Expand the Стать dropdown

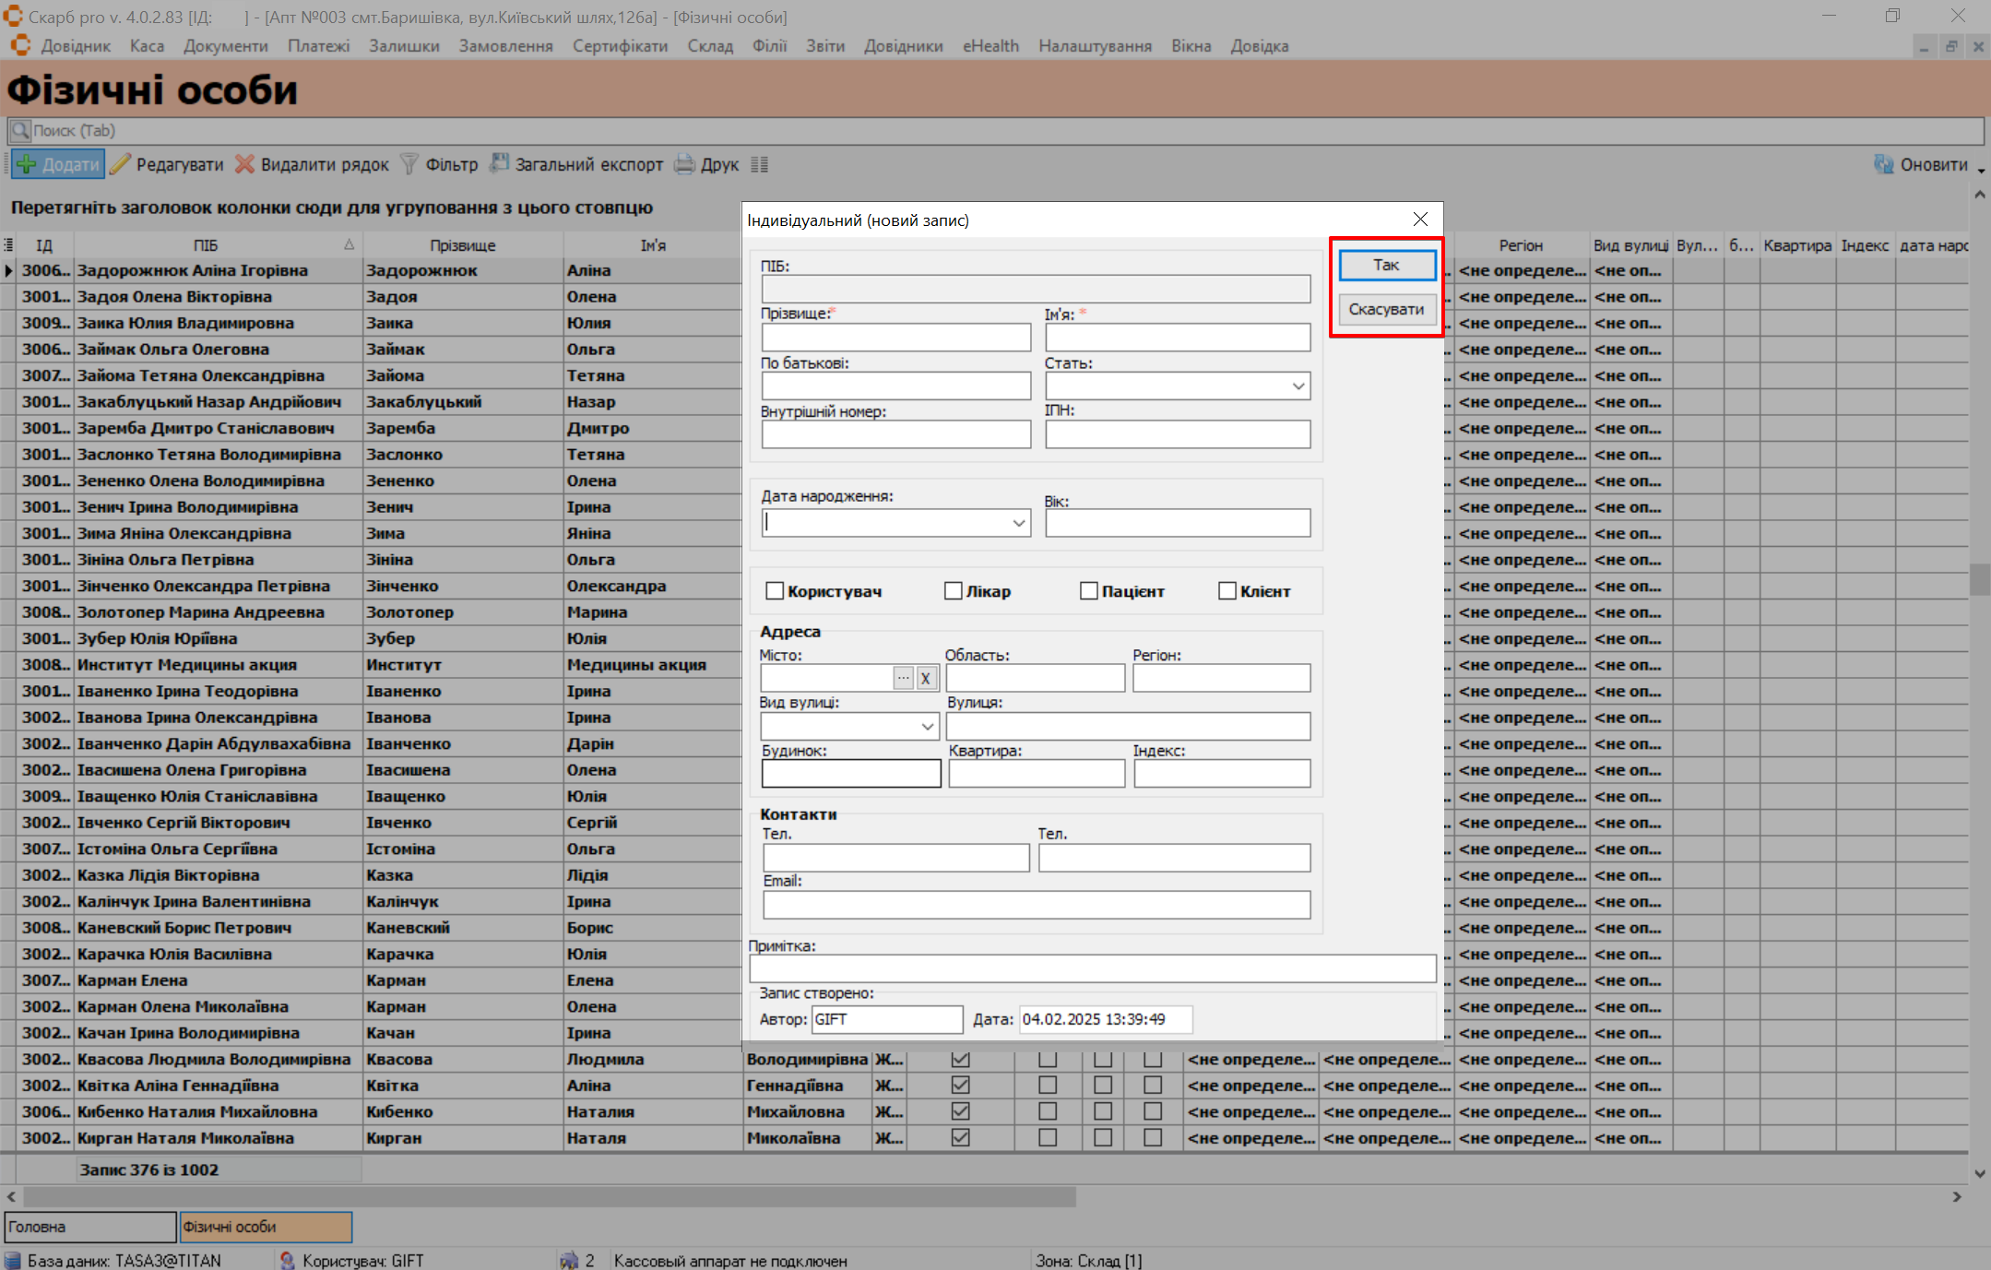click(1298, 386)
